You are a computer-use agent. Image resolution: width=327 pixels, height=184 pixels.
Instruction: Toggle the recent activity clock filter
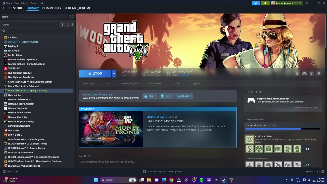click(x=68, y=25)
